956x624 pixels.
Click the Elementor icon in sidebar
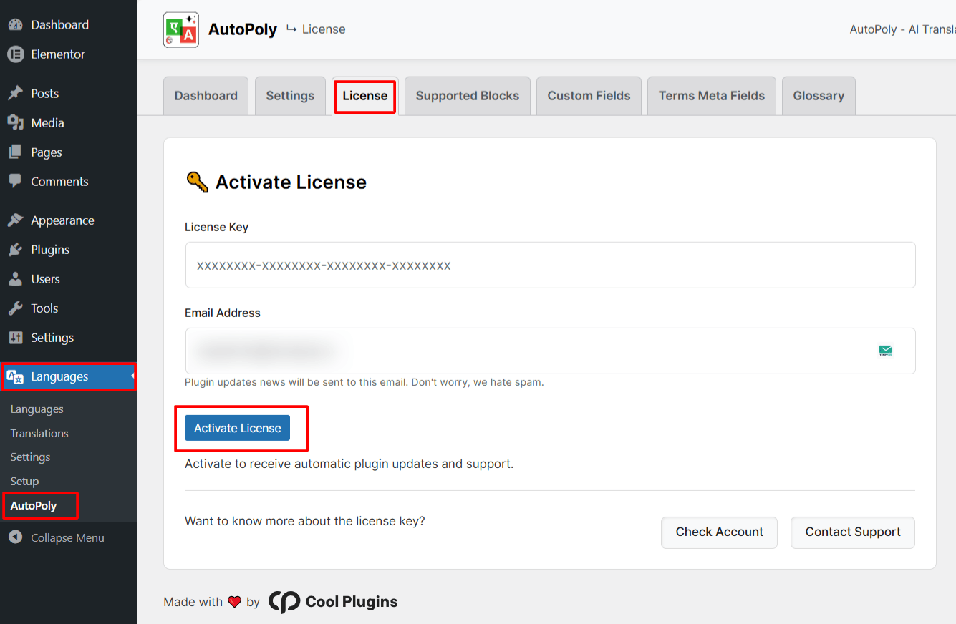(x=15, y=54)
